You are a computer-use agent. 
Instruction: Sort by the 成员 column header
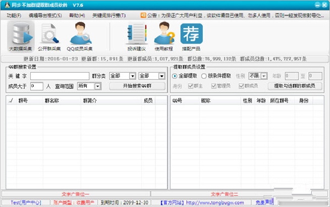(148, 100)
